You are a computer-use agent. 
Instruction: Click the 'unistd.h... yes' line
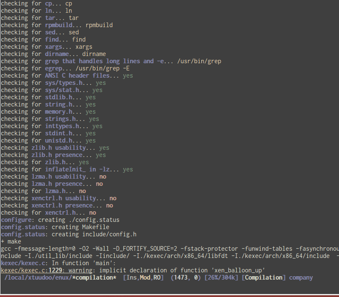(48, 140)
